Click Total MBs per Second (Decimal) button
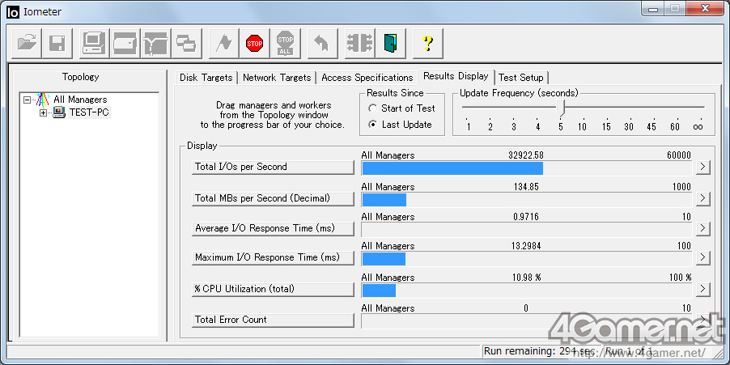 click(273, 199)
